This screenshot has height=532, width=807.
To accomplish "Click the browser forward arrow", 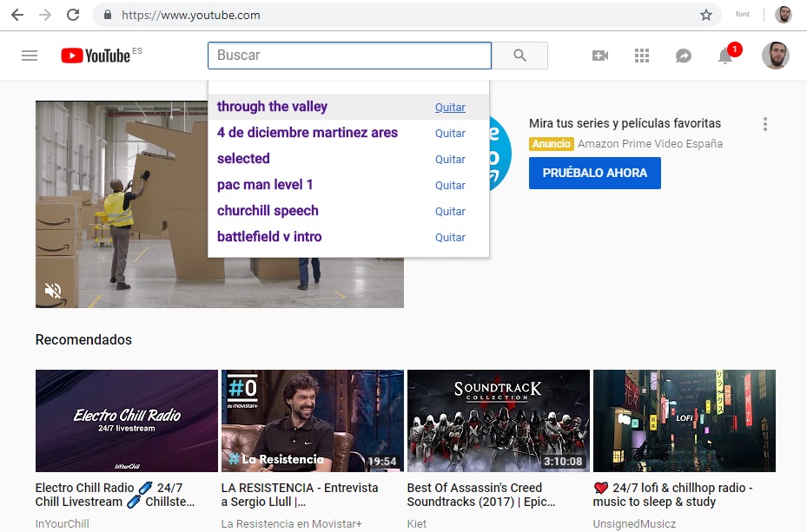I will 45,15.
